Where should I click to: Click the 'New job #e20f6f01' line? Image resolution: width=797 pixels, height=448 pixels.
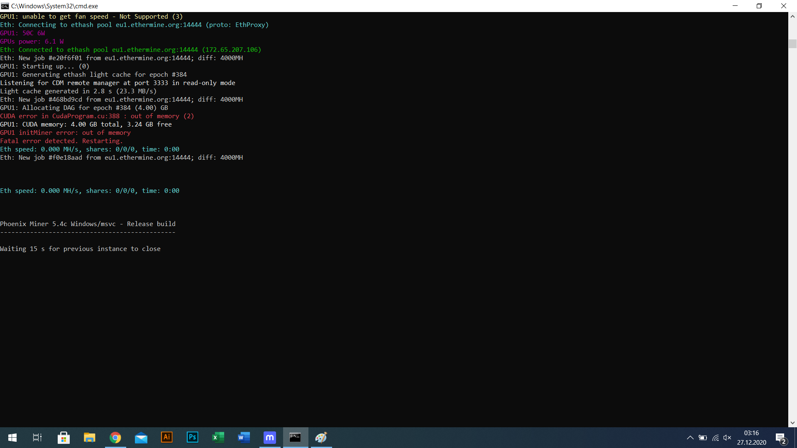click(121, 58)
